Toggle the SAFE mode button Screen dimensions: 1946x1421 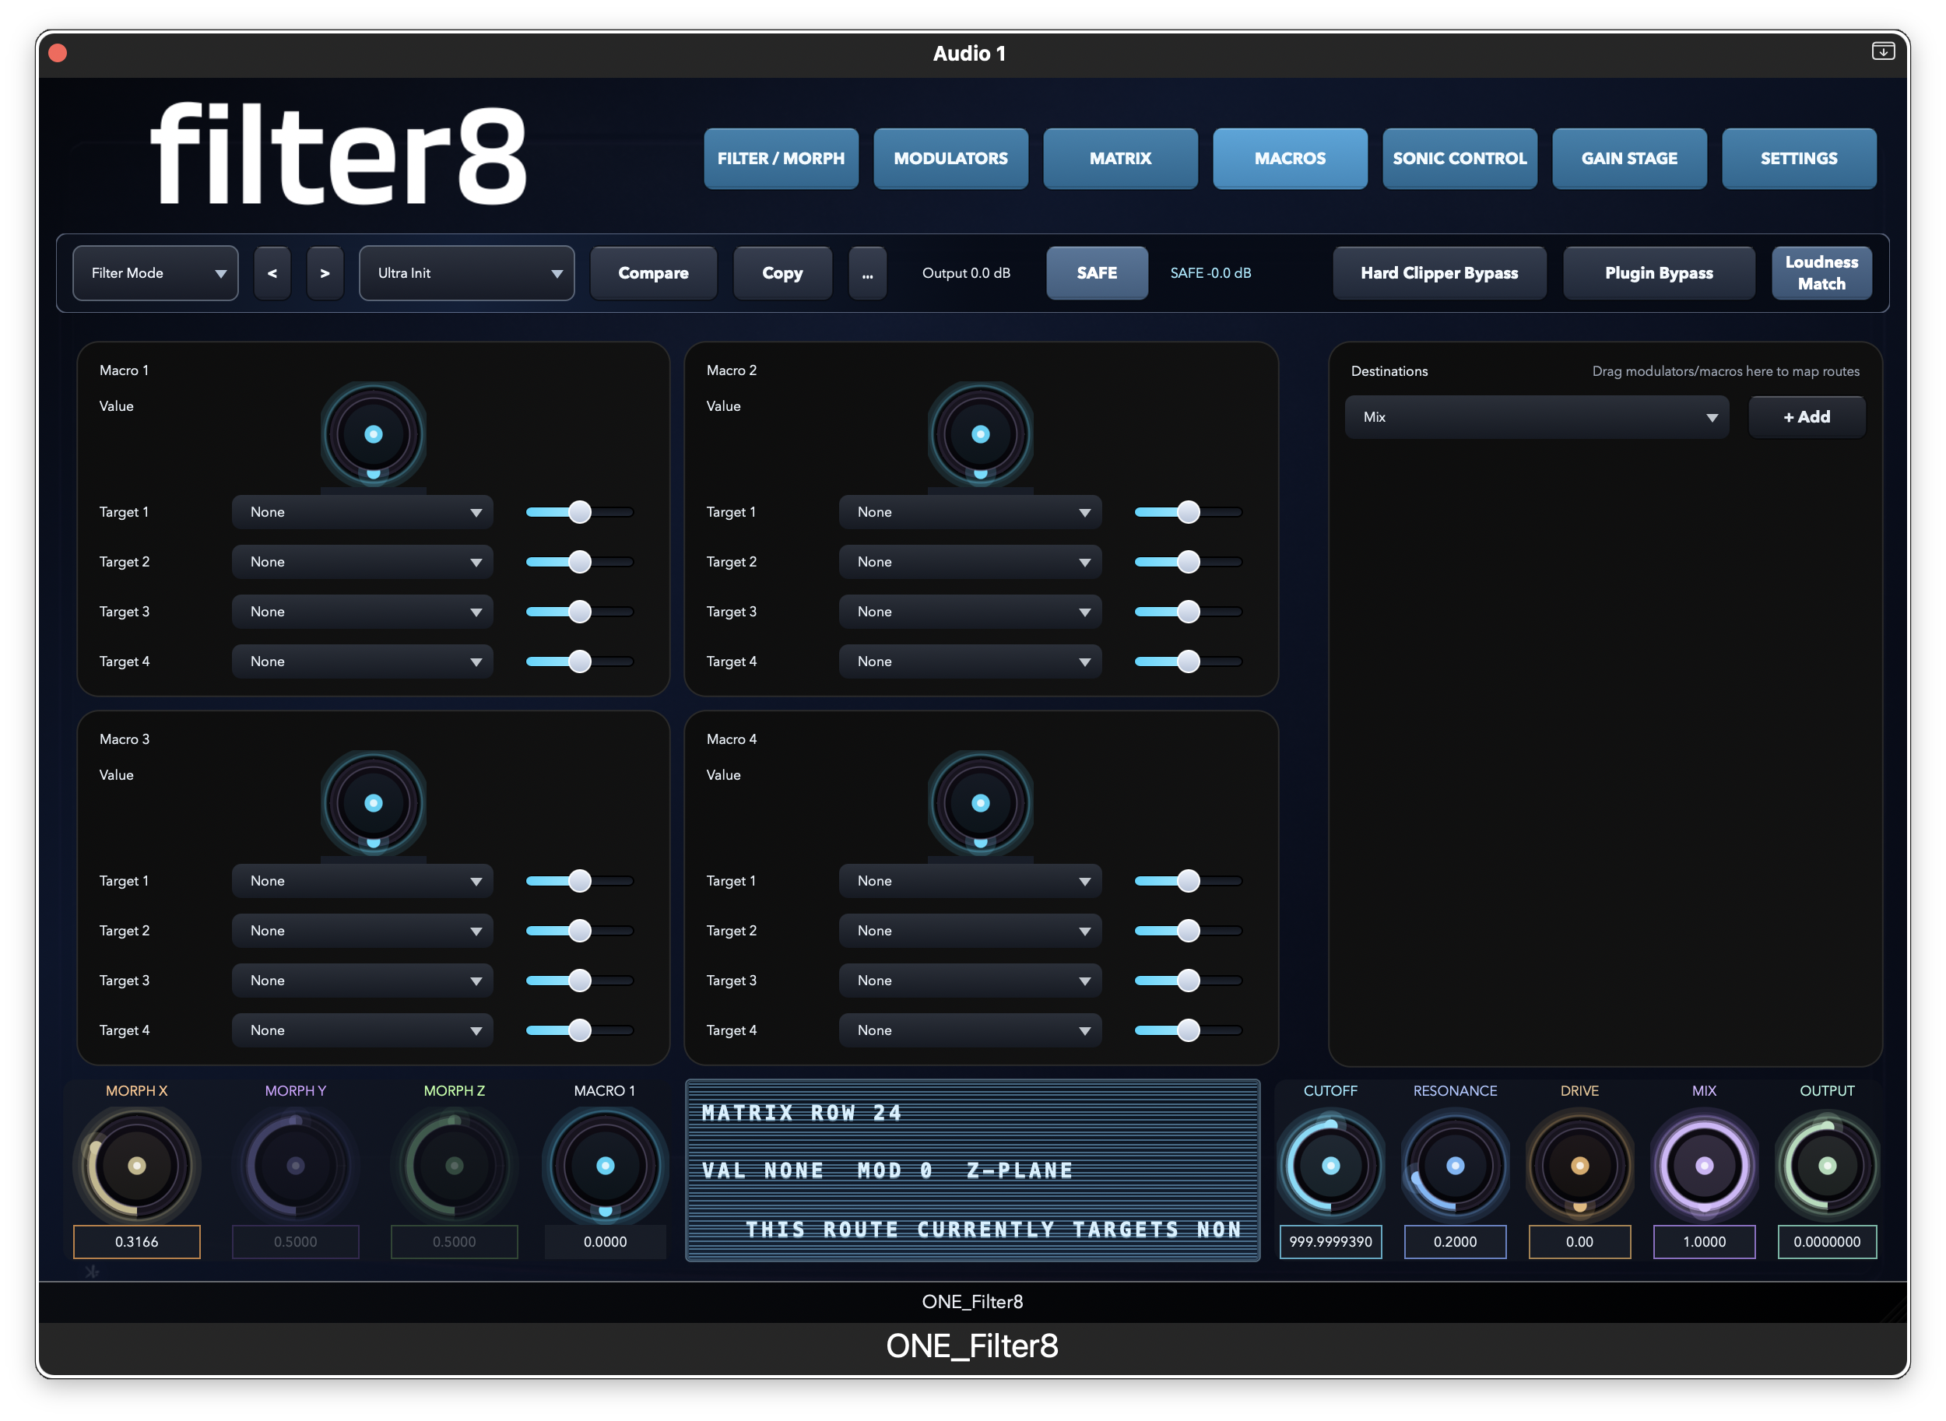tap(1096, 272)
